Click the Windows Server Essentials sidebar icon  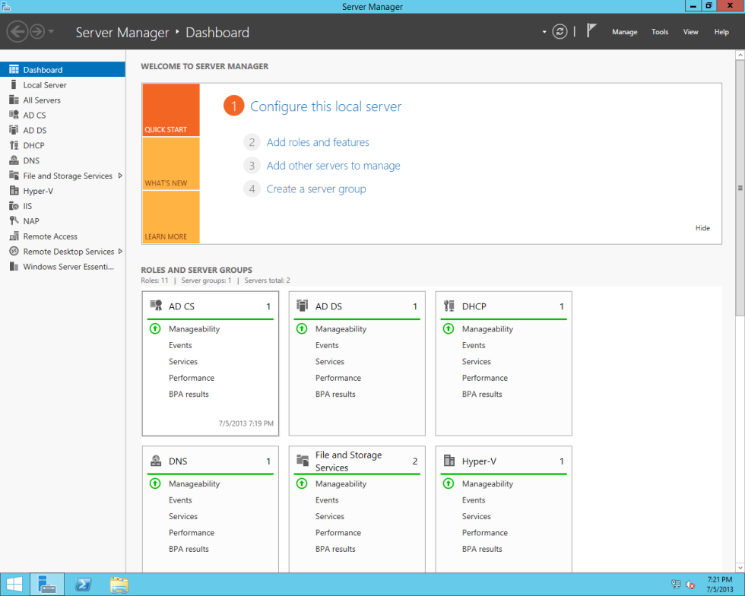coord(14,267)
